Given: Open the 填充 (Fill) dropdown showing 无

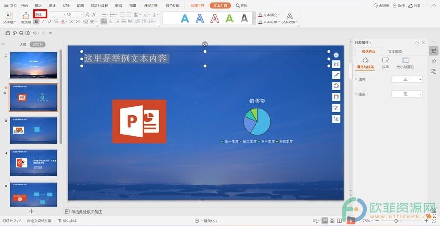Looking at the screenshot, I should (407, 79).
